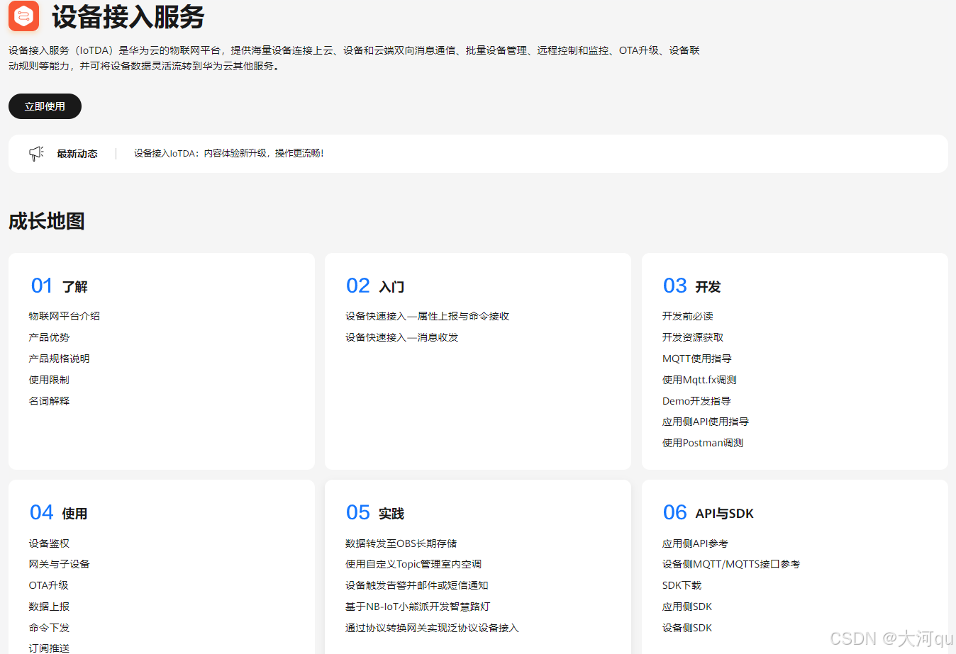Open OTA升级 link in 使用 card

point(48,585)
